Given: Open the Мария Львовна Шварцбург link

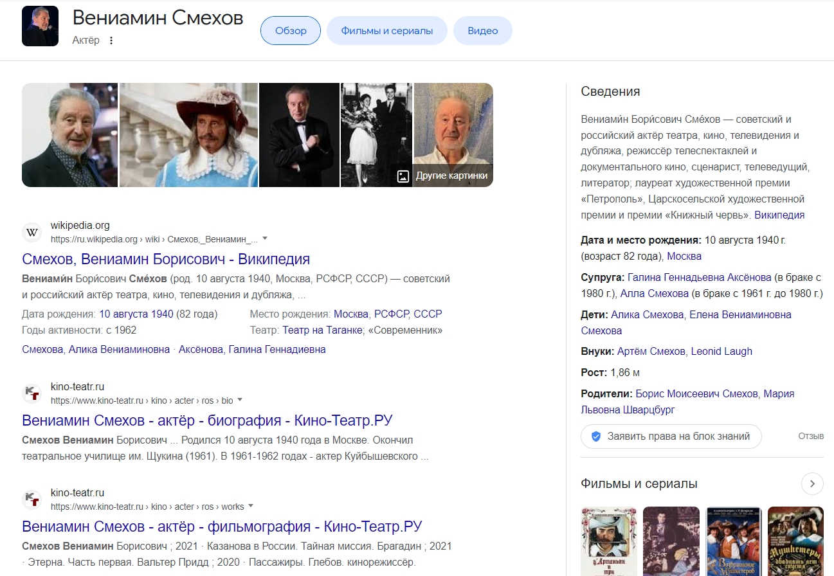Looking at the screenshot, I should coord(687,402).
